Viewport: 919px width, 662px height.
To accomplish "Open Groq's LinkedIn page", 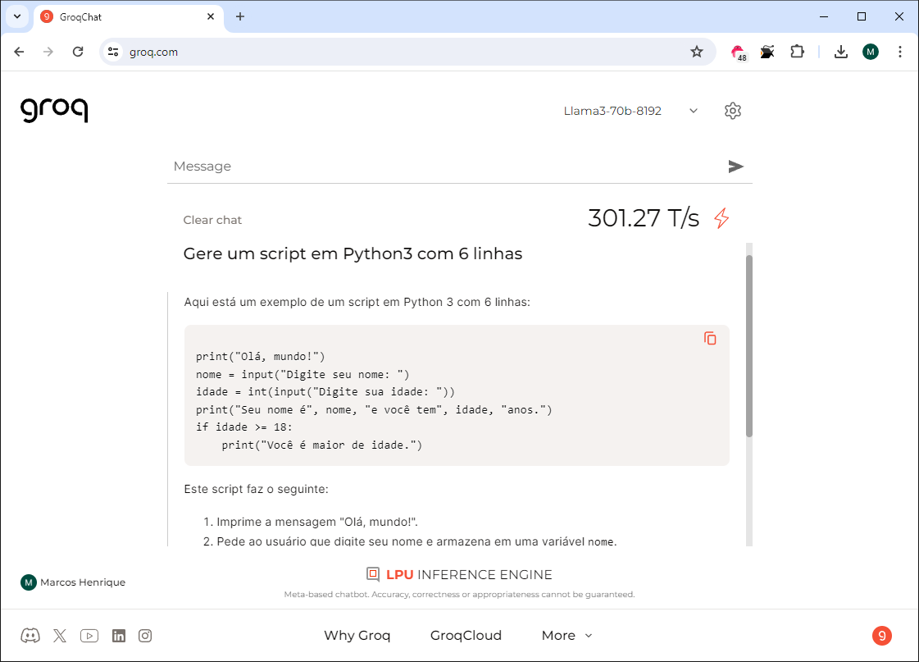I will (118, 636).
